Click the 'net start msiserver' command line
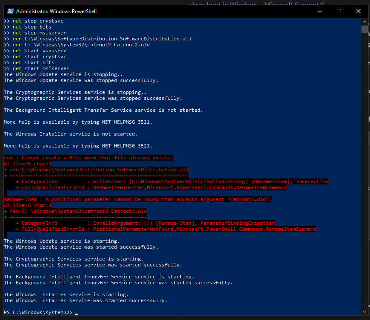The height and width of the screenshot is (320, 370). click(x=37, y=68)
